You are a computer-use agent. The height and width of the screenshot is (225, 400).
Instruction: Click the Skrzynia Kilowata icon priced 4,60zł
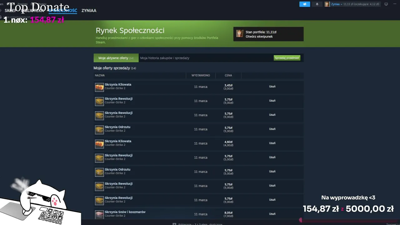click(99, 144)
